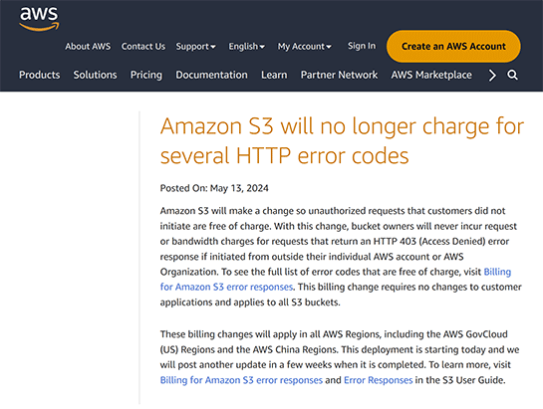
Task: Open the search magnifier icon
Action: click(x=512, y=75)
